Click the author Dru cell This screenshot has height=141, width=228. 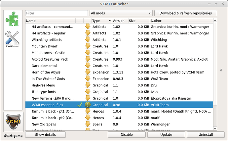pos(154,85)
